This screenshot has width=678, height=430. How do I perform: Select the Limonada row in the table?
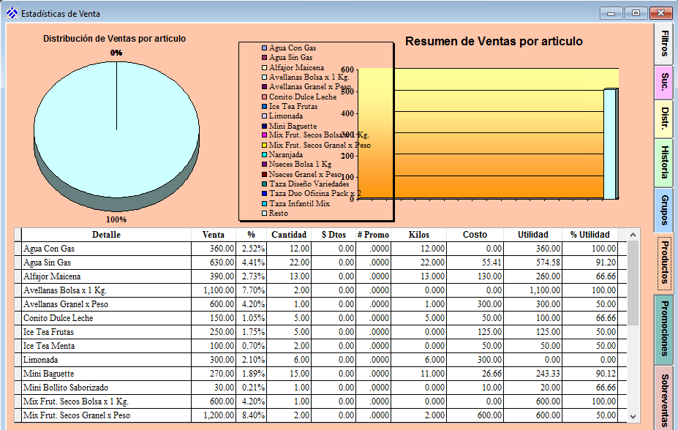point(107,360)
